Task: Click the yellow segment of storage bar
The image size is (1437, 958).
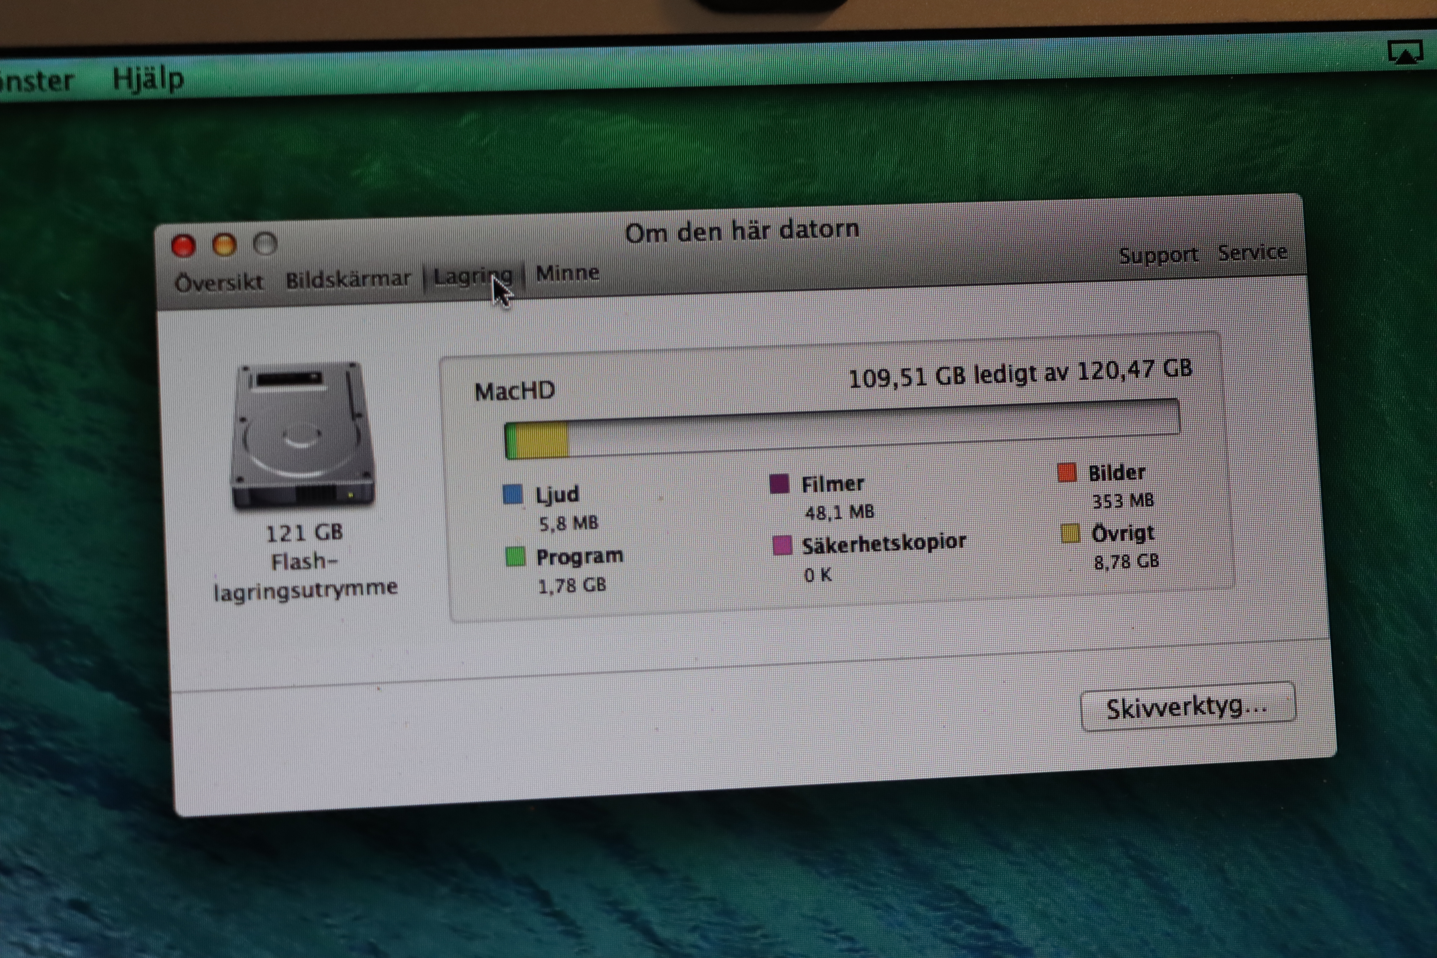Action: pyautogui.click(x=542, y=440)
